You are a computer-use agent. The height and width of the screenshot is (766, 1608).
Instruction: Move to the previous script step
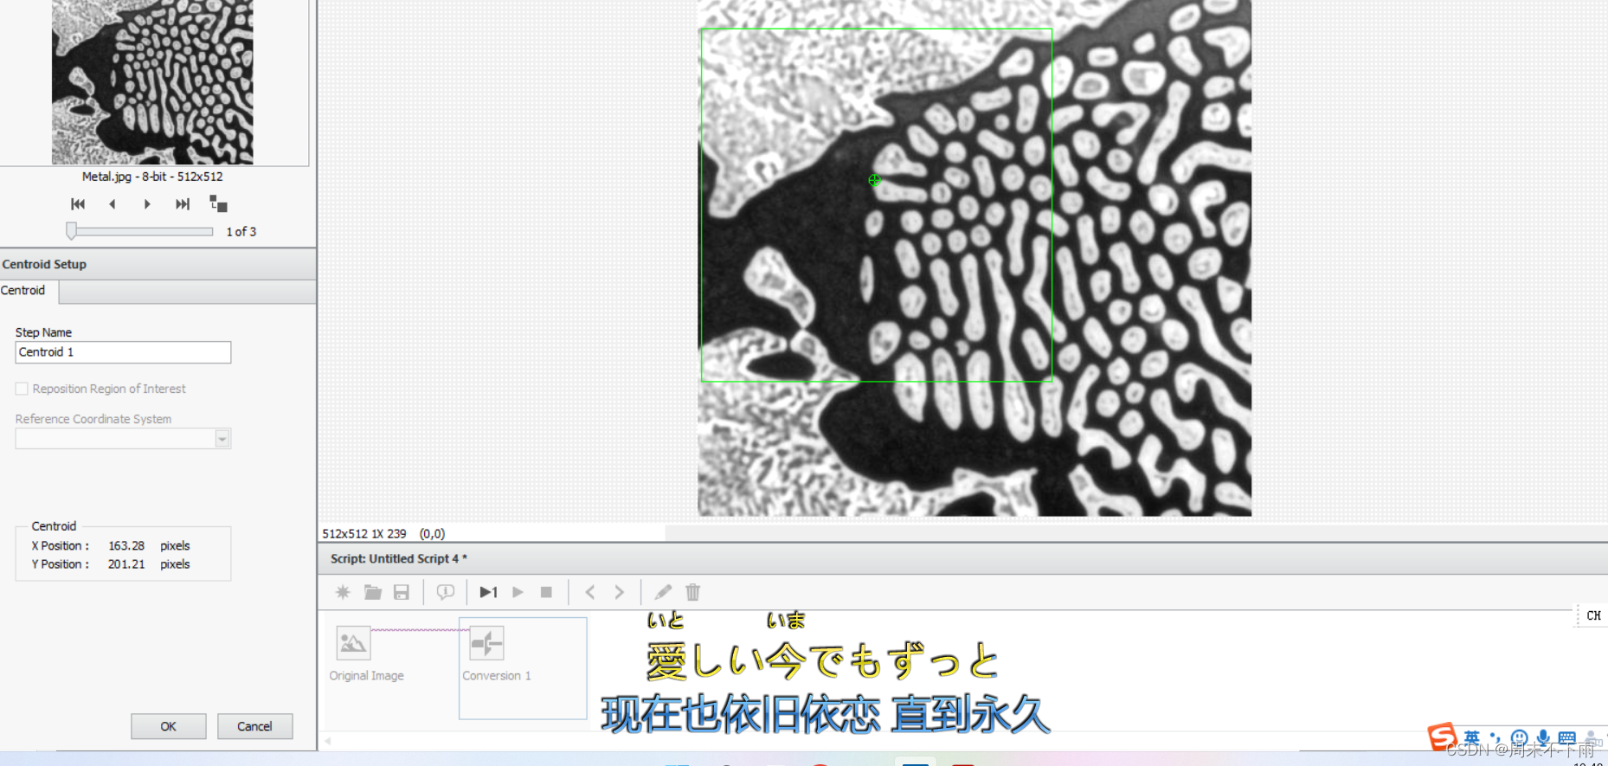(590, 592)
